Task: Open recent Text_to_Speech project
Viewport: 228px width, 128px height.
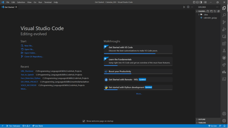Action: (x=27, y=75)
